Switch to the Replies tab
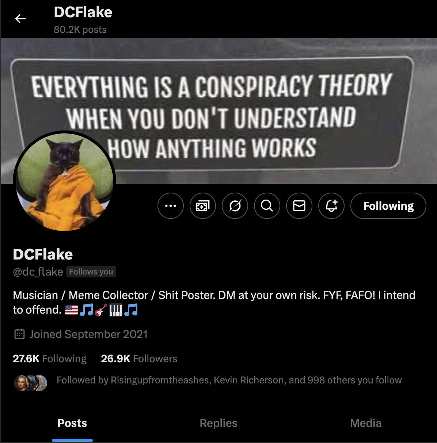 (218, 423)
